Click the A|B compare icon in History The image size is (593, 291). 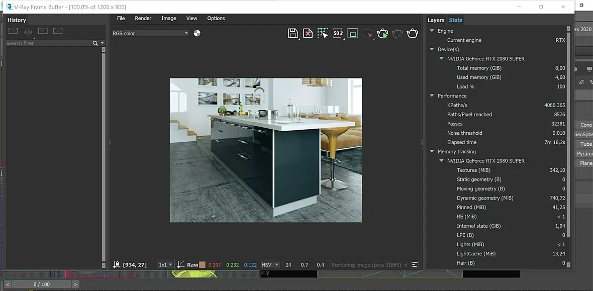point(28,31)
